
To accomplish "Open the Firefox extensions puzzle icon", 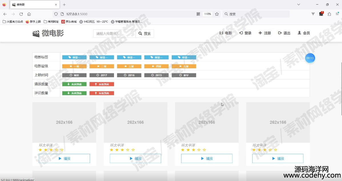I will pos(329,14).
